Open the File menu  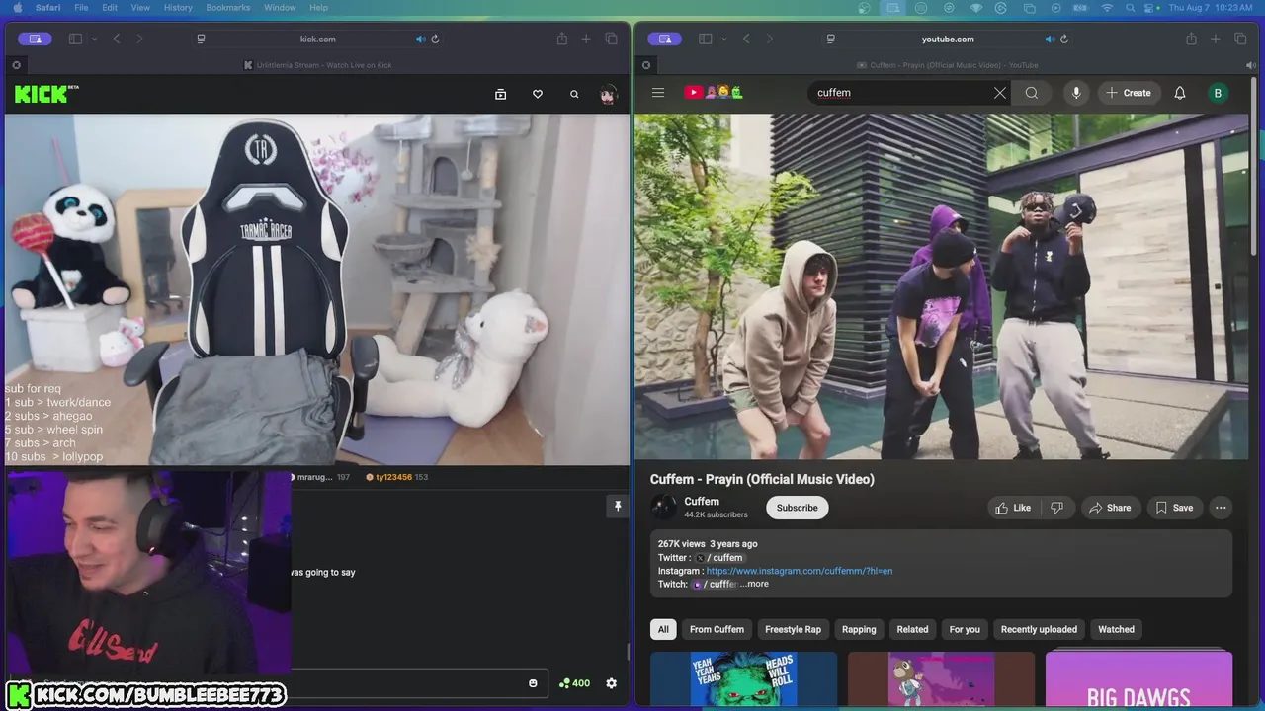(x=81, y=7)
